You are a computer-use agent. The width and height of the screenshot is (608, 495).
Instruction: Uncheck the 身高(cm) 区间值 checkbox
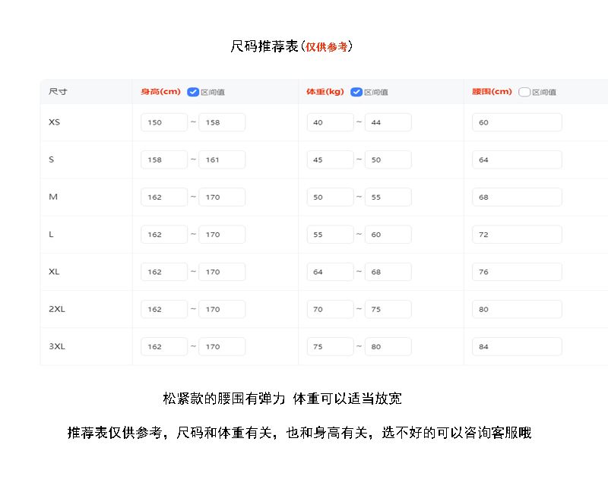click(x=193, y=92)
